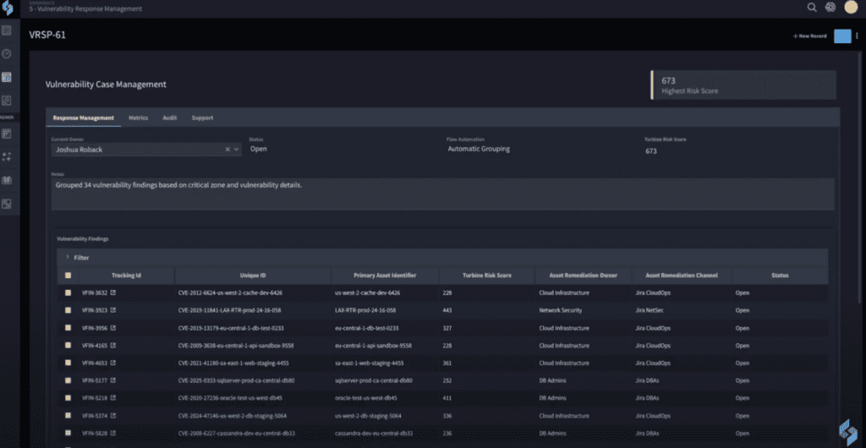Open the Current Owner dropdown arrow
This screenshot has height=448, width=866.
(x=237, y=149)
